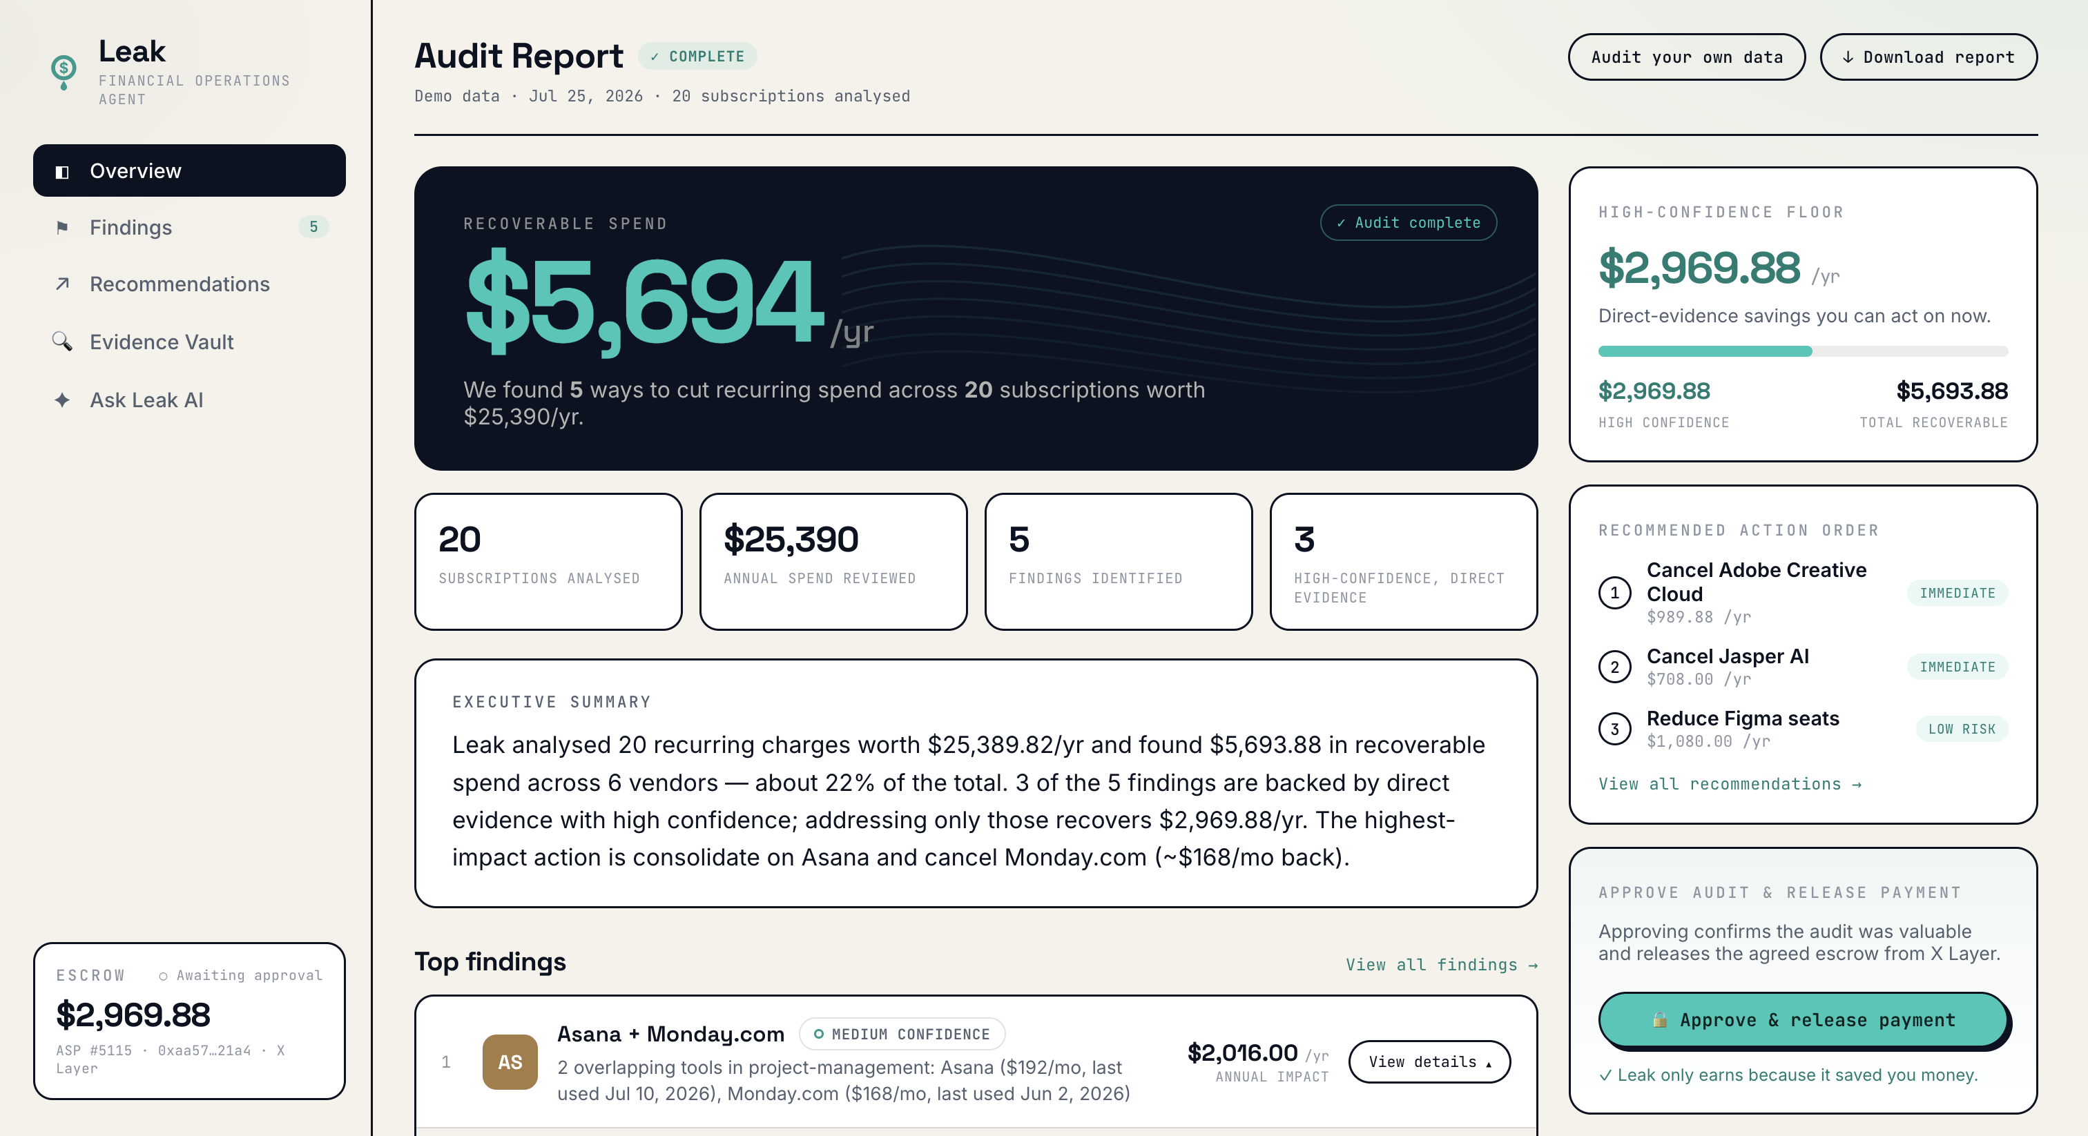Click the step 1 circle for Adobe
The image size is (2088, 1136).
pyautogui.click(x=1614, y=593)
